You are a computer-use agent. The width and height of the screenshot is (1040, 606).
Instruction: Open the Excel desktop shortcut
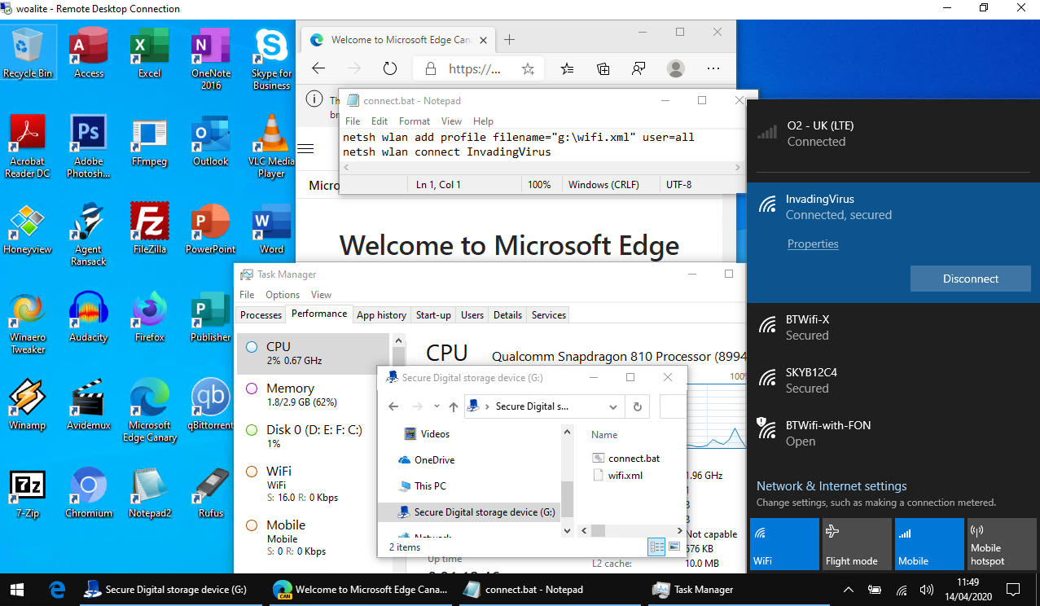150,52
